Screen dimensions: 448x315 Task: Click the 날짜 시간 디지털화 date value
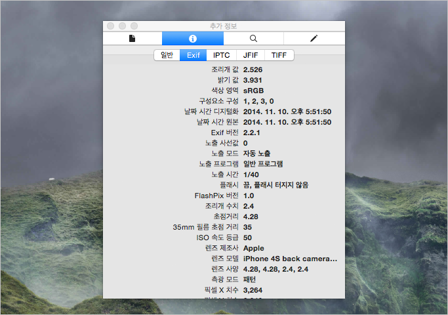point(287,112)
